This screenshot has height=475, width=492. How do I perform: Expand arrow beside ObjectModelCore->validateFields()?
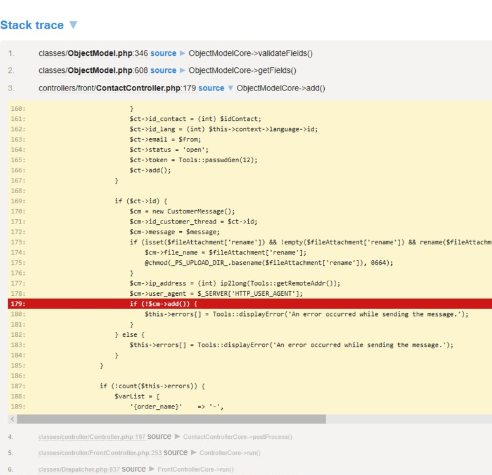click(x=183, y=53)
